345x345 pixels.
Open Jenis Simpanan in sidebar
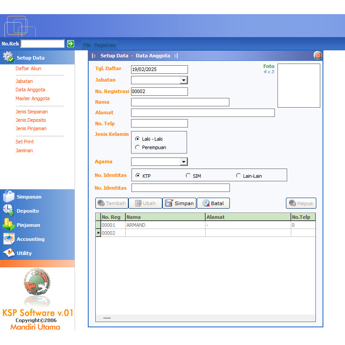32,112
